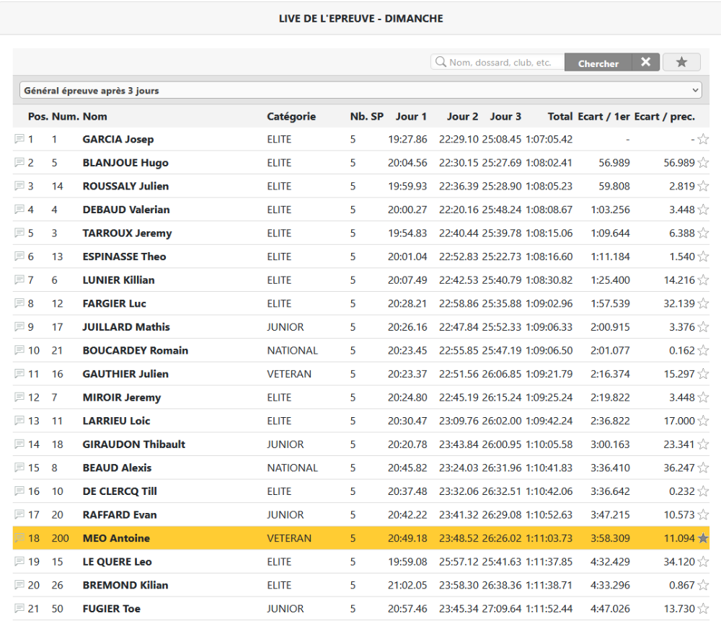Toggle favorite star for FUGIER Toe

(703, 608)
